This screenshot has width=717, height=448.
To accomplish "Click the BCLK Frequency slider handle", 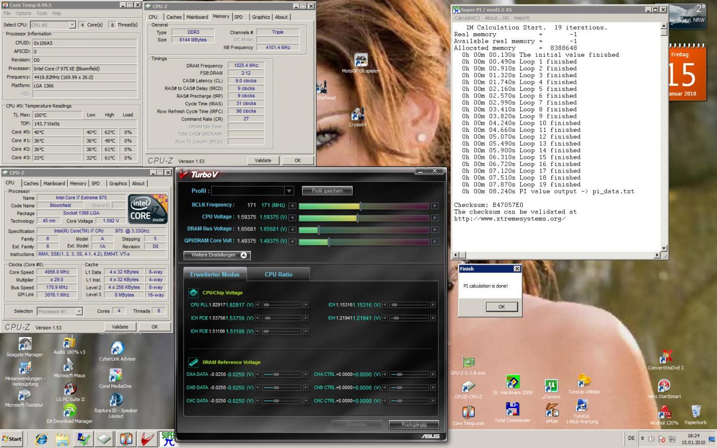I will point(361,206).
